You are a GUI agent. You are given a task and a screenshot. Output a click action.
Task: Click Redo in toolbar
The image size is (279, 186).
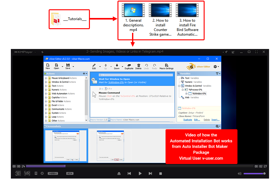pos(154,66)
